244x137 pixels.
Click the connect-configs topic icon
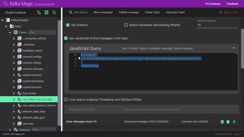point(19,57)
